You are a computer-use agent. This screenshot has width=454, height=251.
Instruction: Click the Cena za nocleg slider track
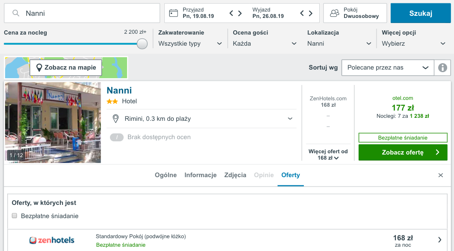click(x=71, y=44)
